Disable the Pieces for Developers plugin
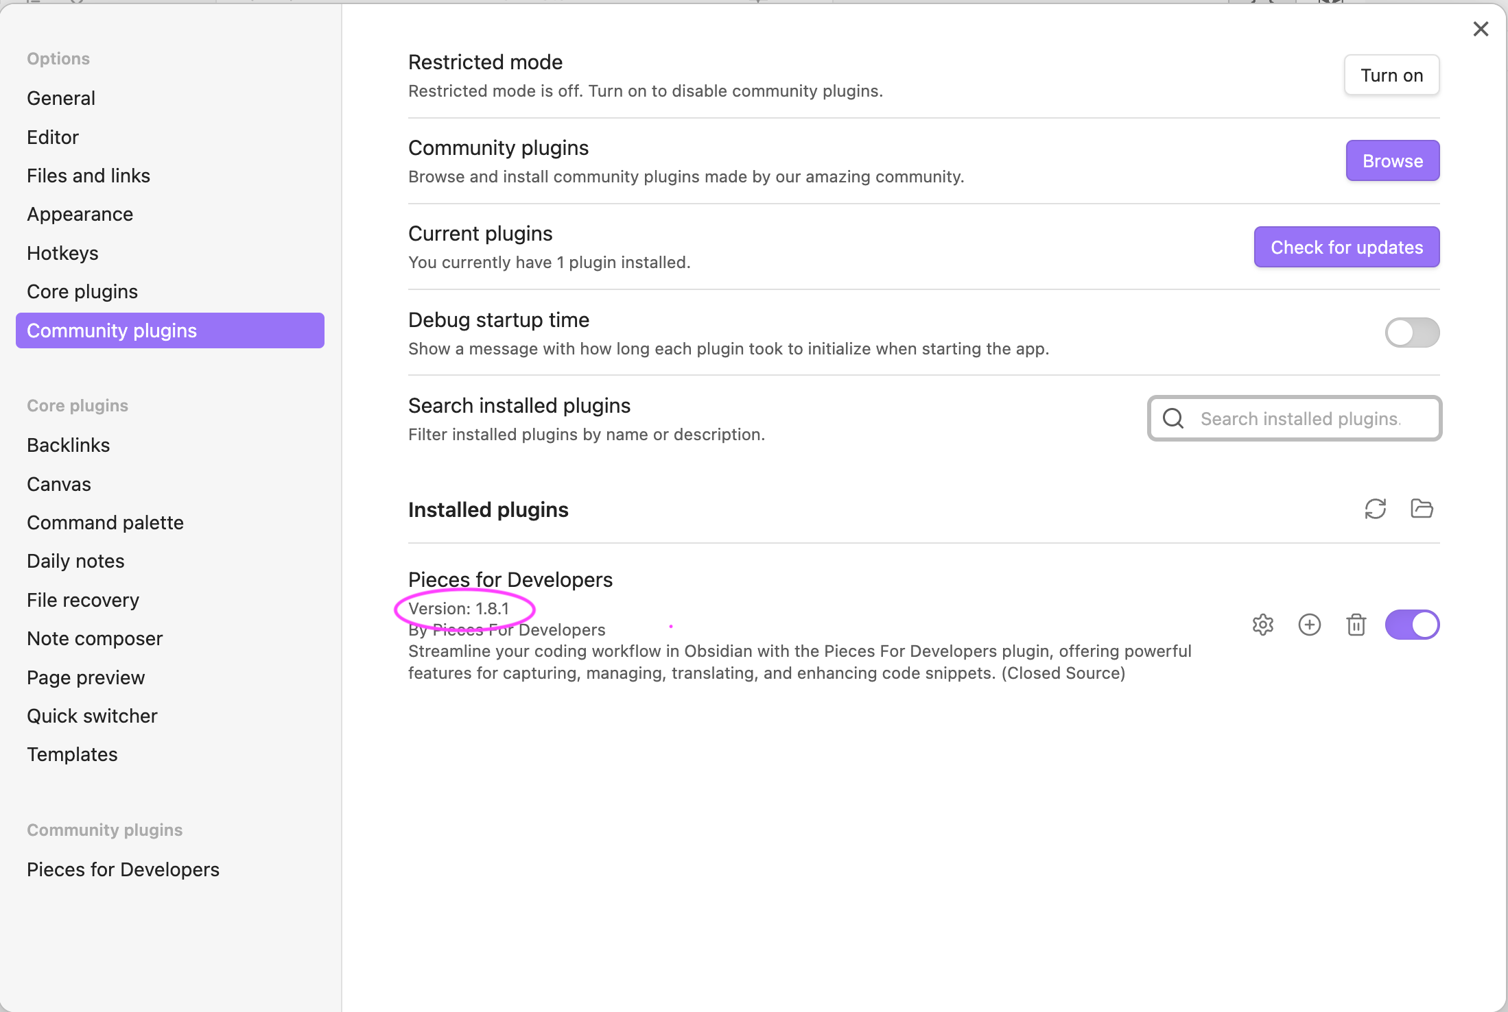This screenshot has width=1508, height=1012. (x=1412, y=624)
